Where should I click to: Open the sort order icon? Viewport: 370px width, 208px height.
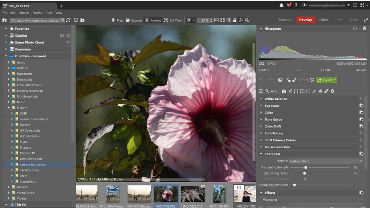coord(76,20)
